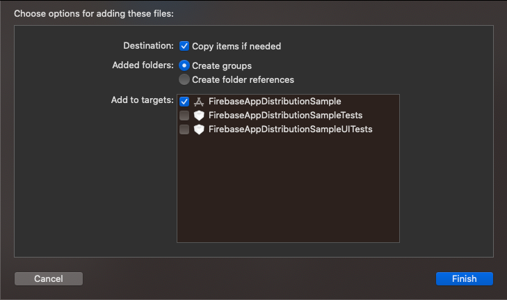Click the 'Create folder references' label text
507x300 pixels.
[243, 79]
